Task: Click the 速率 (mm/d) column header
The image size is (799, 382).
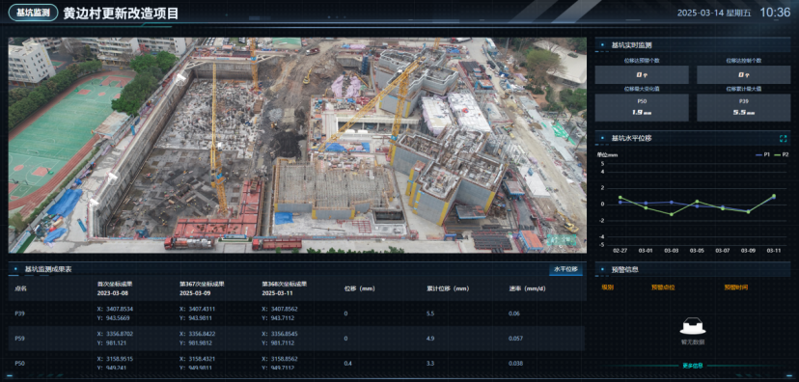Action: pos(527,288)
